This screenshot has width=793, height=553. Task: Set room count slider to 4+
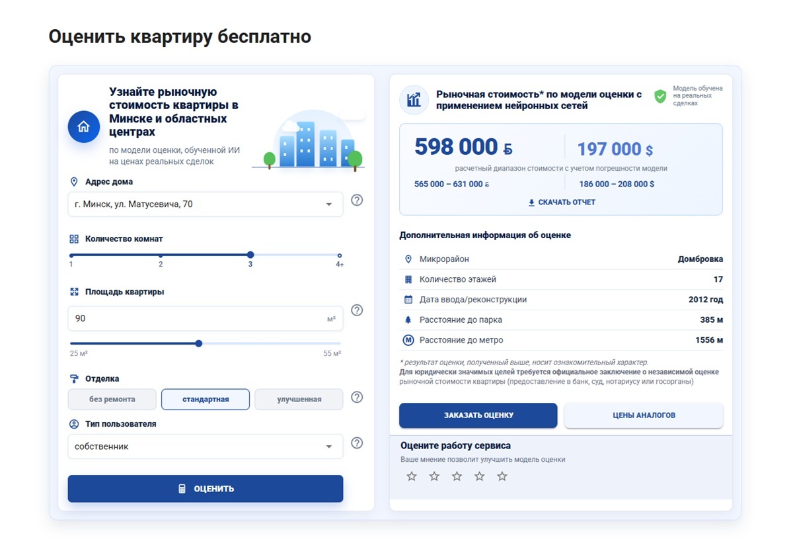point(340,255)
